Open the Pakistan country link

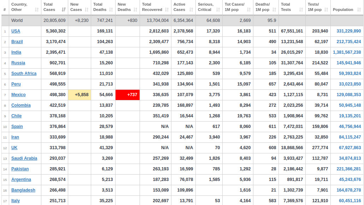click(20, 169)
